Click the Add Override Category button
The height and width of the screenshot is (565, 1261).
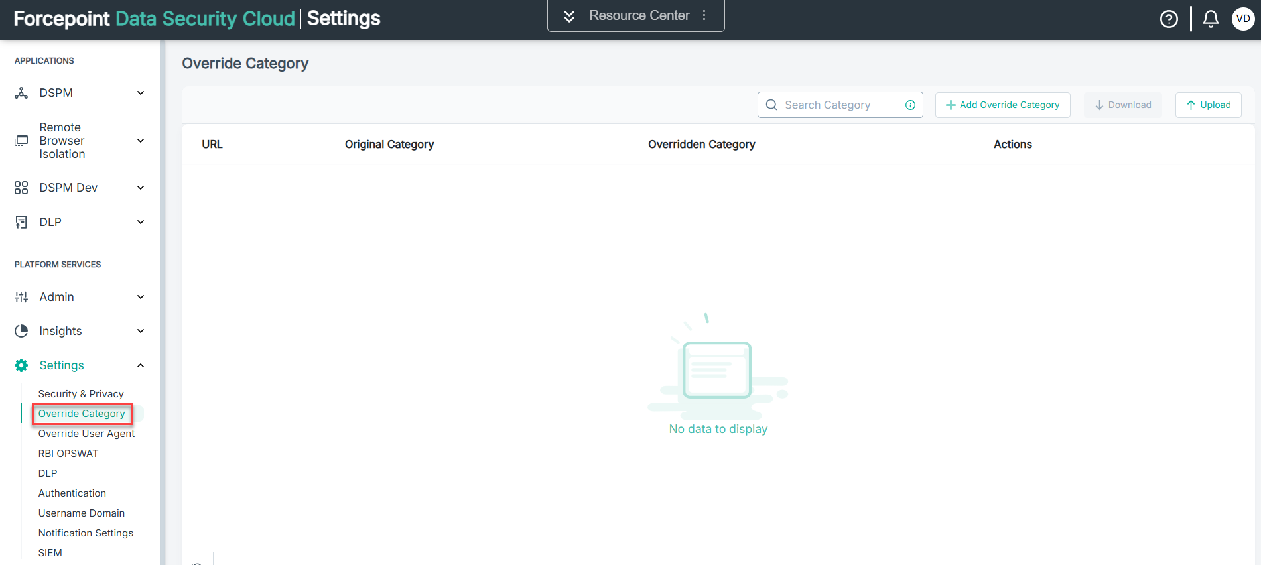coord(1002,105)
